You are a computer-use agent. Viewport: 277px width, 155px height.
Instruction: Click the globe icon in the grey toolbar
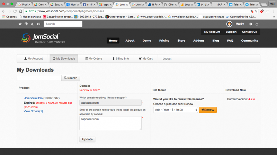(26, 24)
